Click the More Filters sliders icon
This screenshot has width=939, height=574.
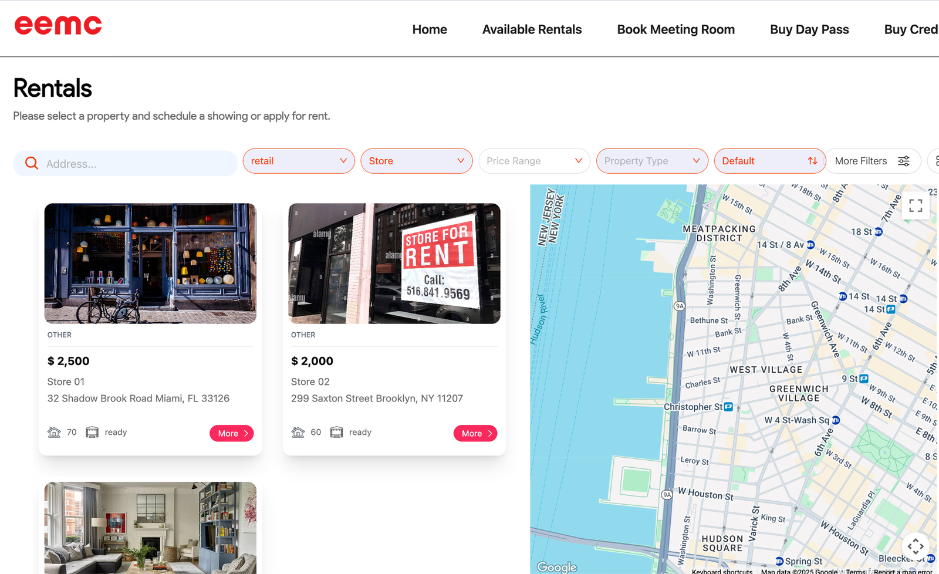coord(904,161)
